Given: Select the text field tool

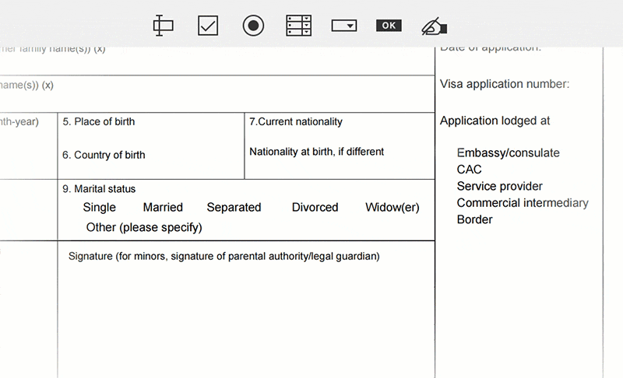Looking at the screenshot, I should tap(163, 26).
